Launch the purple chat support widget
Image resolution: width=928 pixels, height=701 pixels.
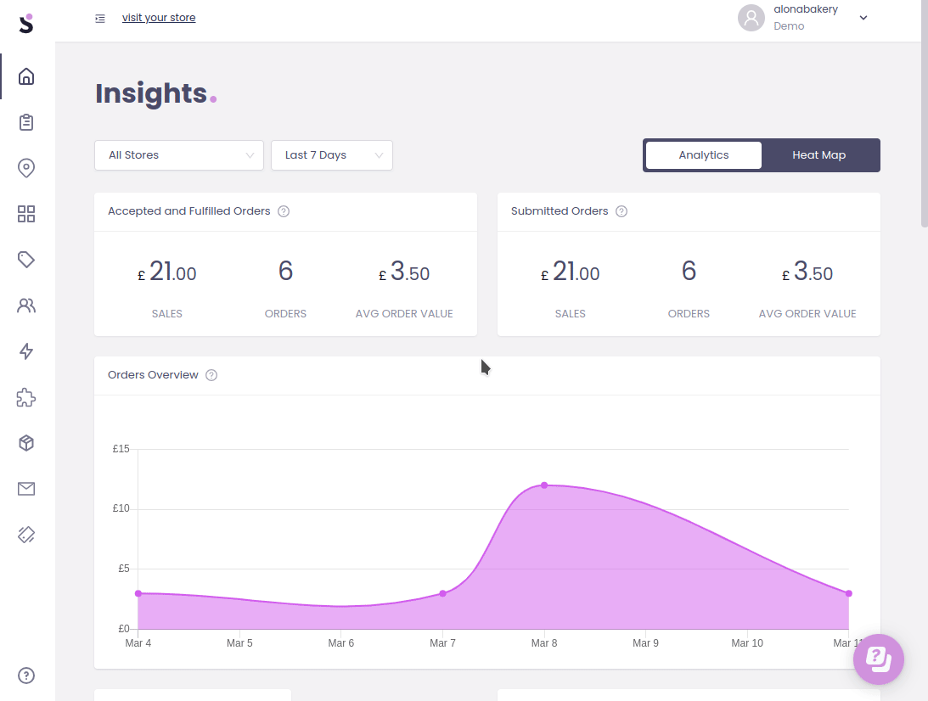(x=878, y=659)
